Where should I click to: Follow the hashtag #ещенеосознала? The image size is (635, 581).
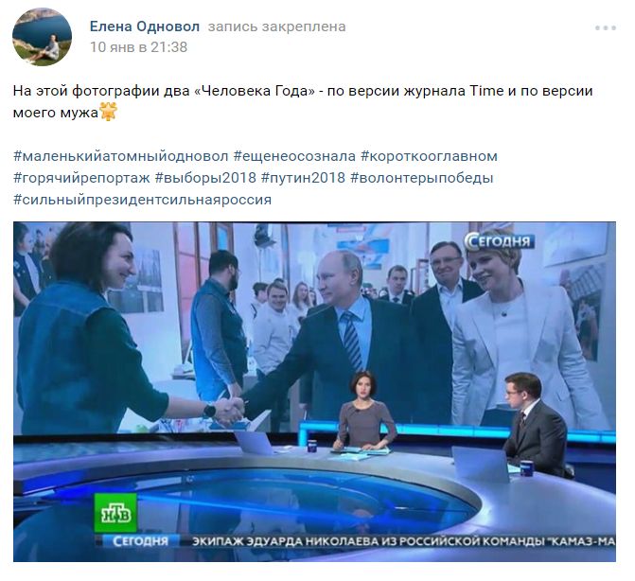[x=294, y=156]
